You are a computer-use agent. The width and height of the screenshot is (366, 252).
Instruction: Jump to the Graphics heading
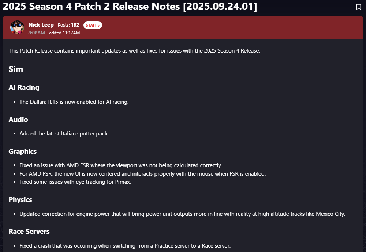click(23, 151)
